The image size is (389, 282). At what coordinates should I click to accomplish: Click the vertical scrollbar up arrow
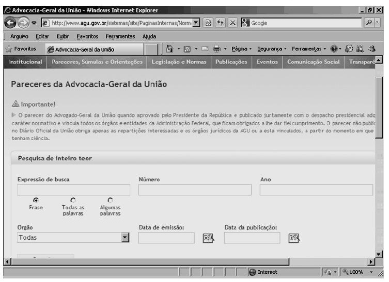pyautogui.click(x=379, y=60)
